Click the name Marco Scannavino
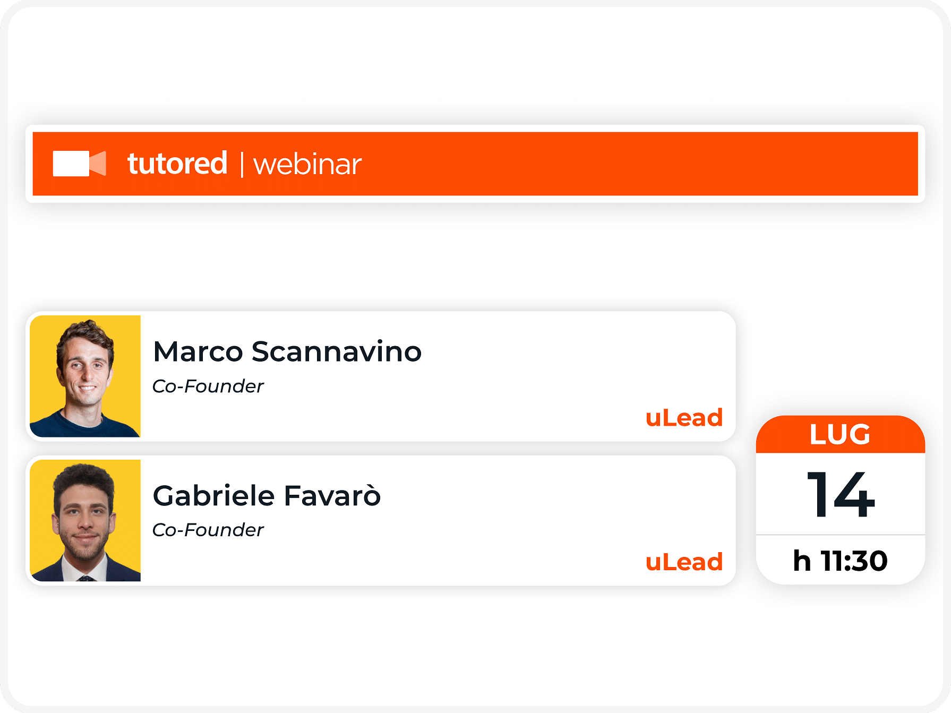Image resolution: width=951 pixels, height=713 pixels. click(287, 351)
